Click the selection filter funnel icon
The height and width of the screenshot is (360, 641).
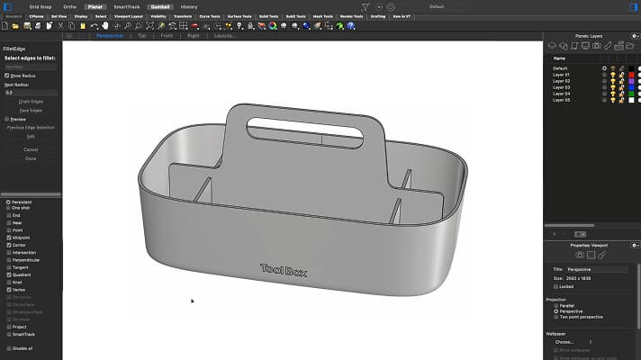pyautogui.click(x=366, y=6)
